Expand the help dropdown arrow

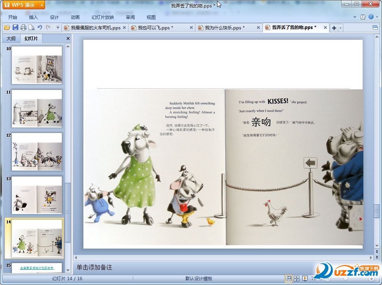pyautogui.click(x=377, y=17)
